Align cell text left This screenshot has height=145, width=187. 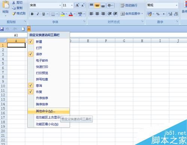tap(92, 13)
